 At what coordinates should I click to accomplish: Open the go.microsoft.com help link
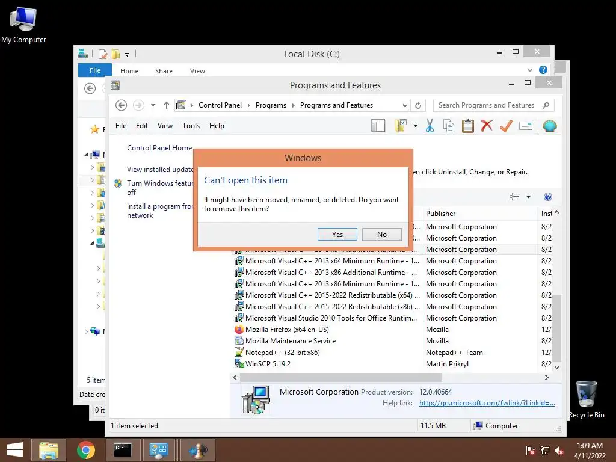point(487,403)
